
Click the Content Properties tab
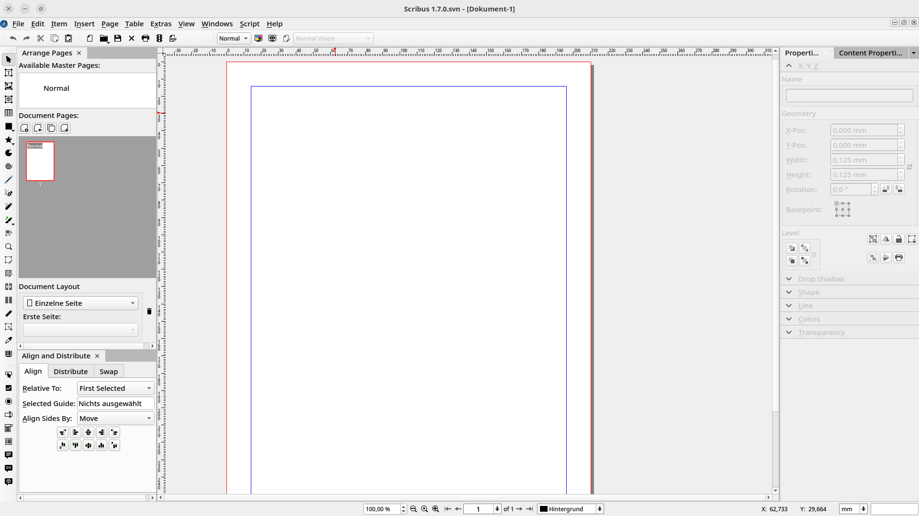pyautogui.click(x=870, y=53)
